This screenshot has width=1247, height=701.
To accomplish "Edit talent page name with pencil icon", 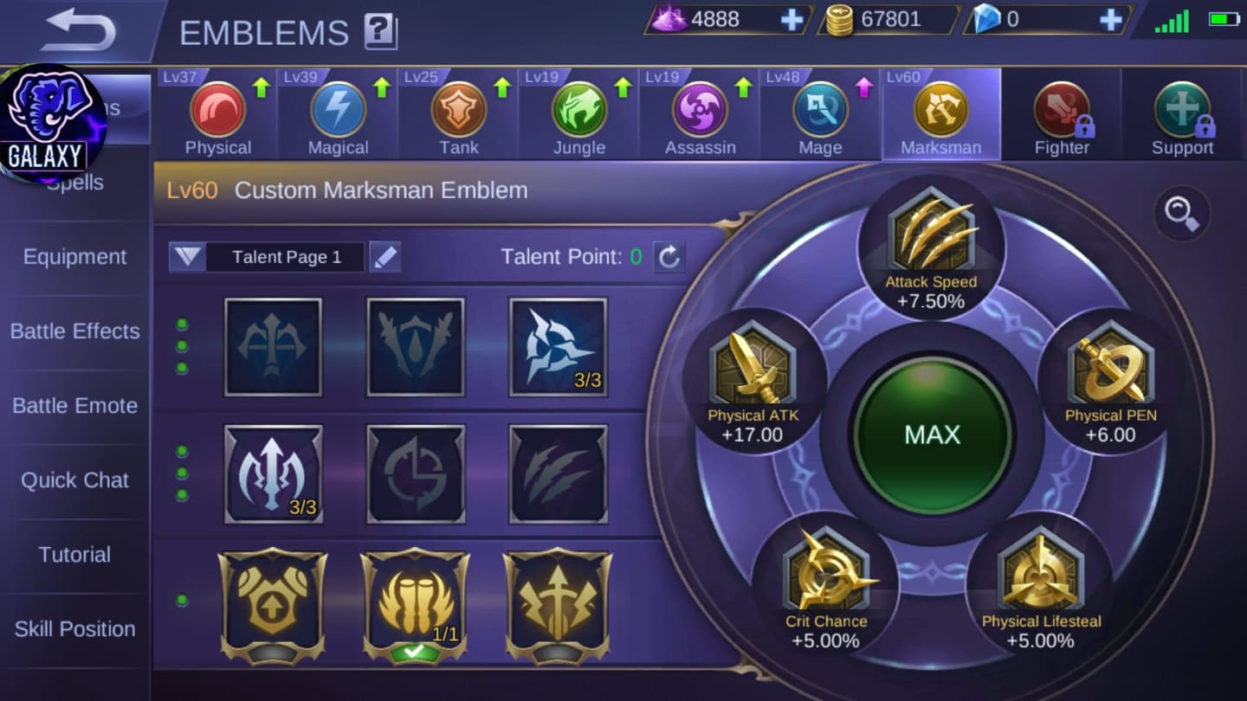I will 385,257.
